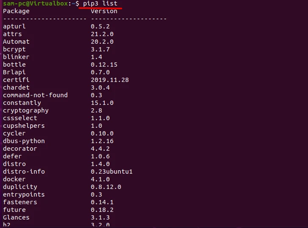Screen dimensions: 308x228
Task: Select the 'defer' package name
Action: tap(12, 156)
